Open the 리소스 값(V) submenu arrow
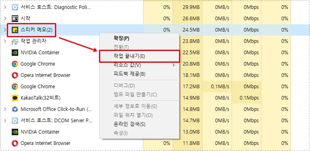This screenshot has height=151, width=310. point(174,65)
